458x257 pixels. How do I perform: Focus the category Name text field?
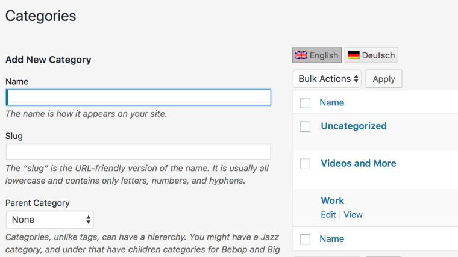[x=138, y=98]
